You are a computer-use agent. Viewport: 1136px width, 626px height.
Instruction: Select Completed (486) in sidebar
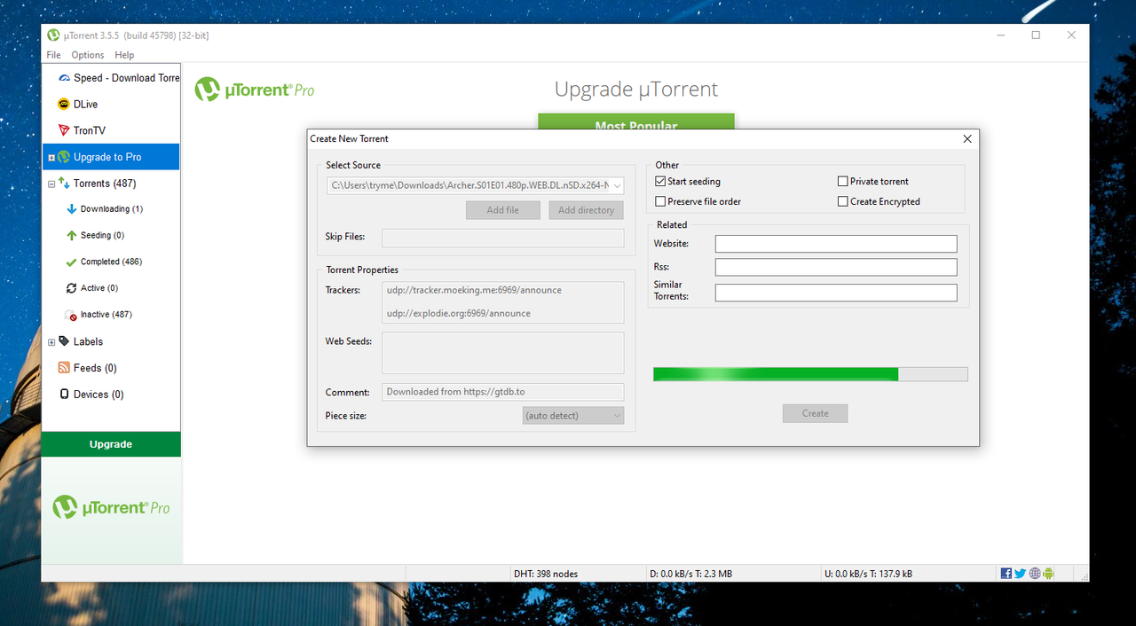(111, 262)
